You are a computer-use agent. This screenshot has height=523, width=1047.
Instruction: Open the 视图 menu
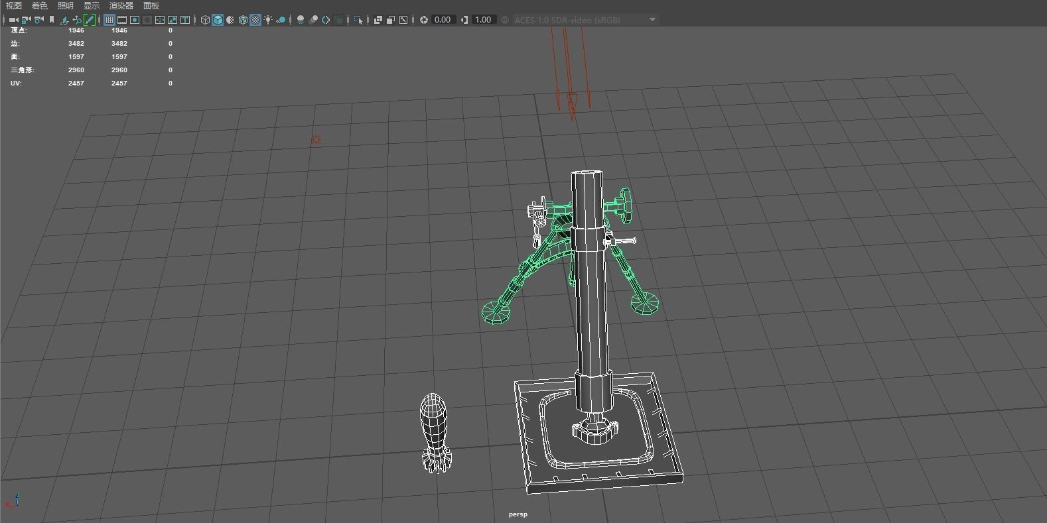point(13,5)
